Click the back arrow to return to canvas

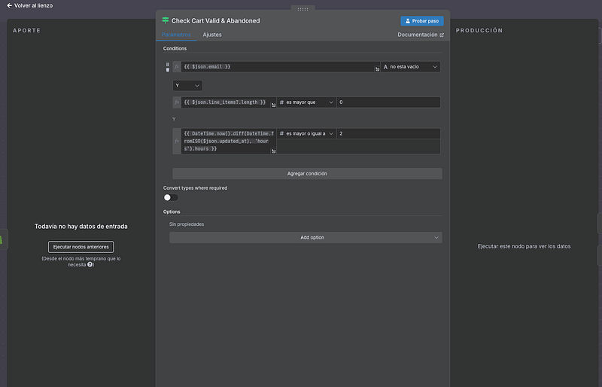10,5
